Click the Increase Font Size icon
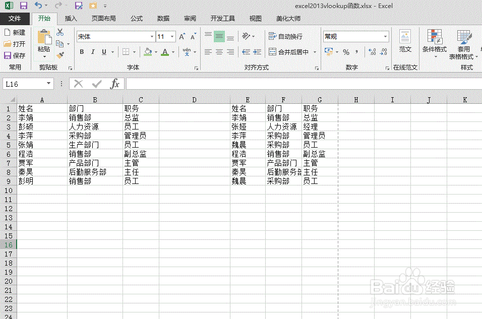482x319 pixels. pos(181,36)
